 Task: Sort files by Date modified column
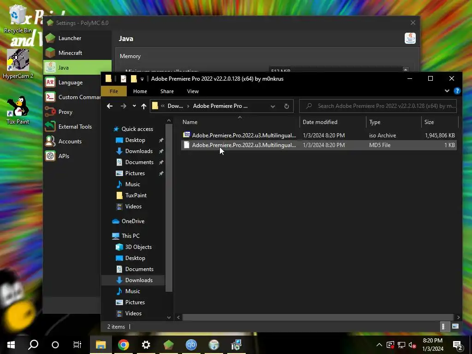[x=333, y=122]
